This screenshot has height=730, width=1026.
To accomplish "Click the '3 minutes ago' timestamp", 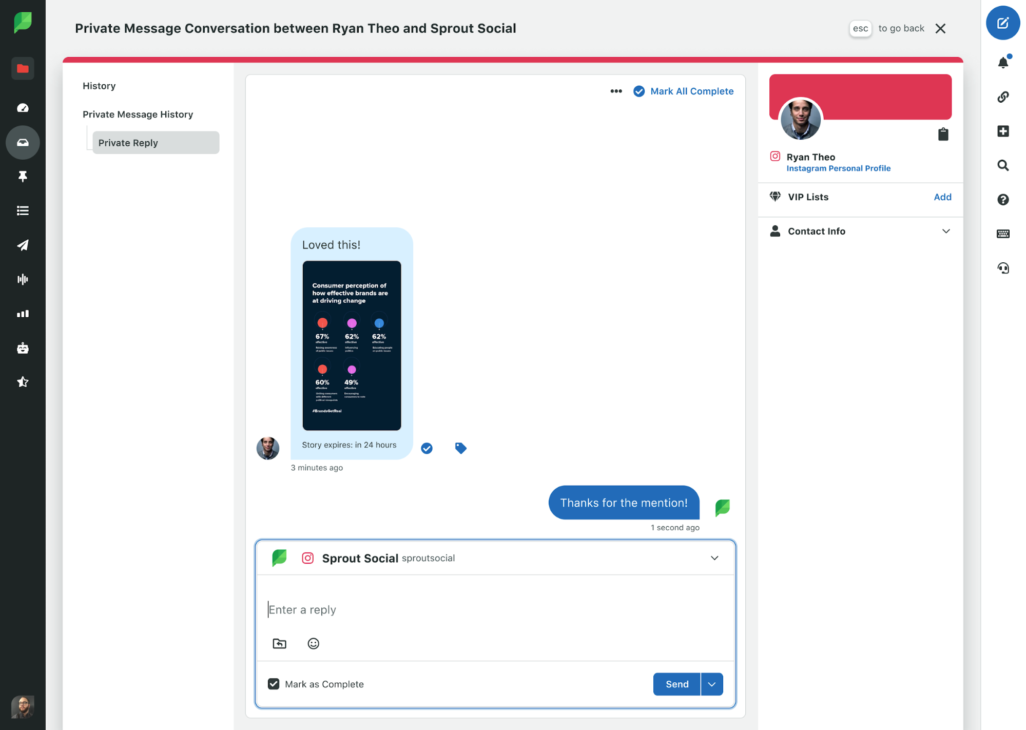I will (x=317, y=468).
